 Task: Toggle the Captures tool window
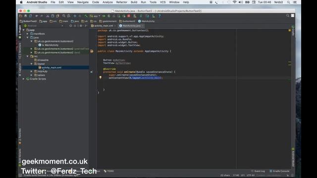pyautogui.click(x=20, y=69)
